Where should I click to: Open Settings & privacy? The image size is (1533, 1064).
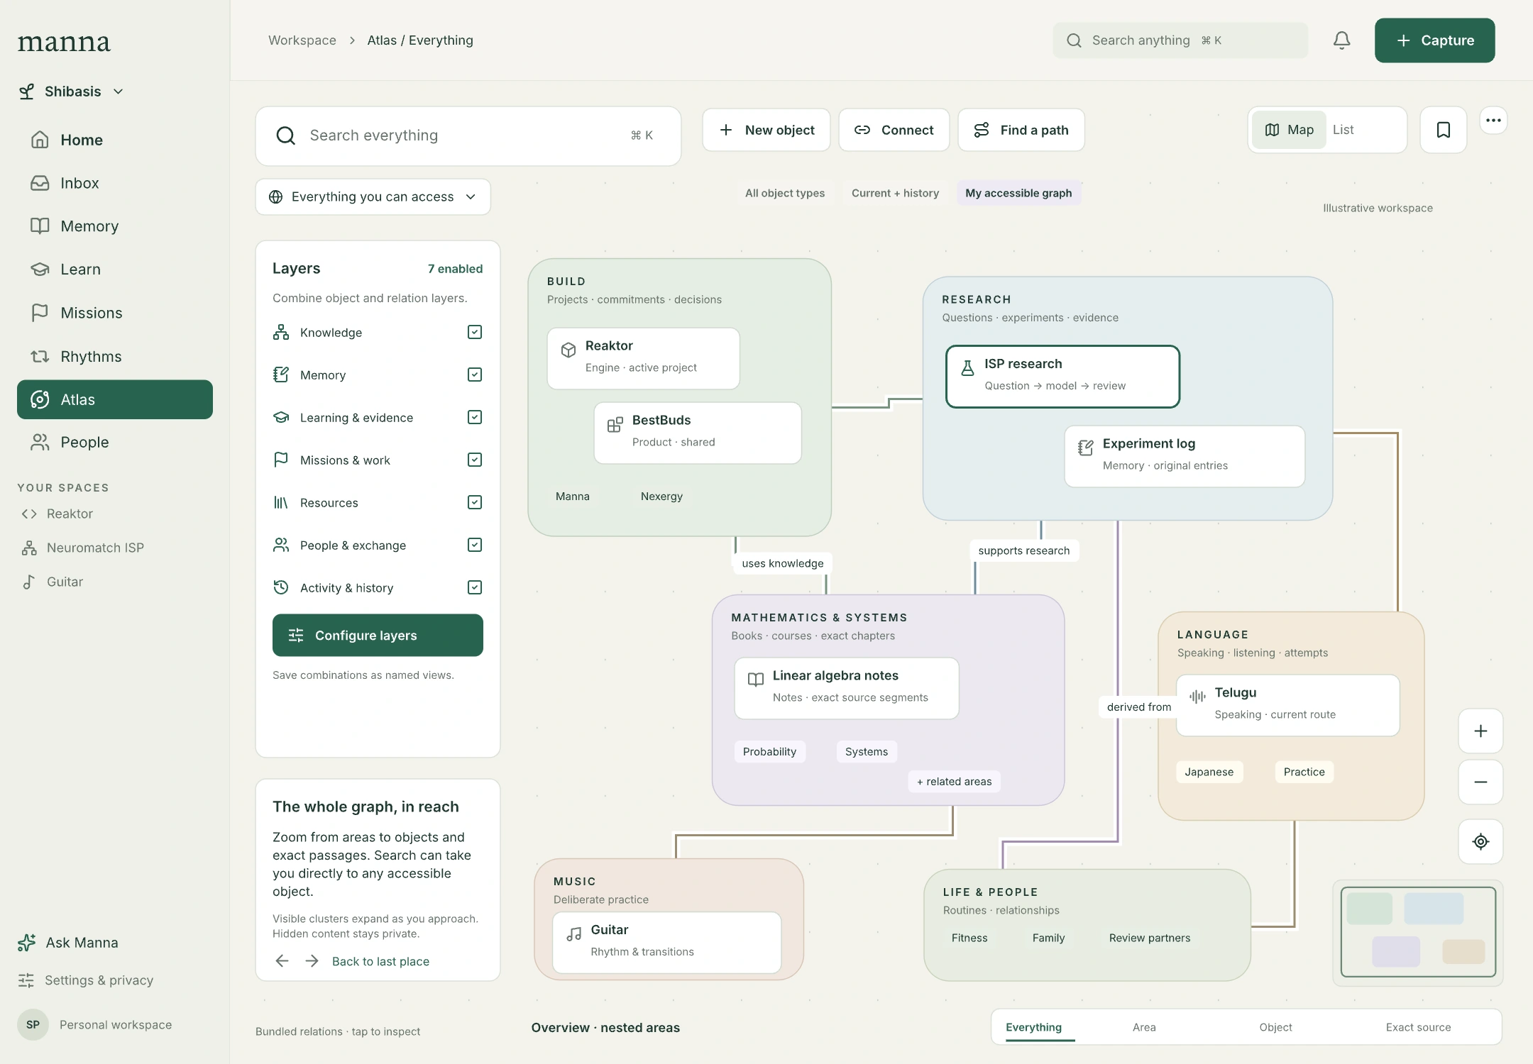86,980
